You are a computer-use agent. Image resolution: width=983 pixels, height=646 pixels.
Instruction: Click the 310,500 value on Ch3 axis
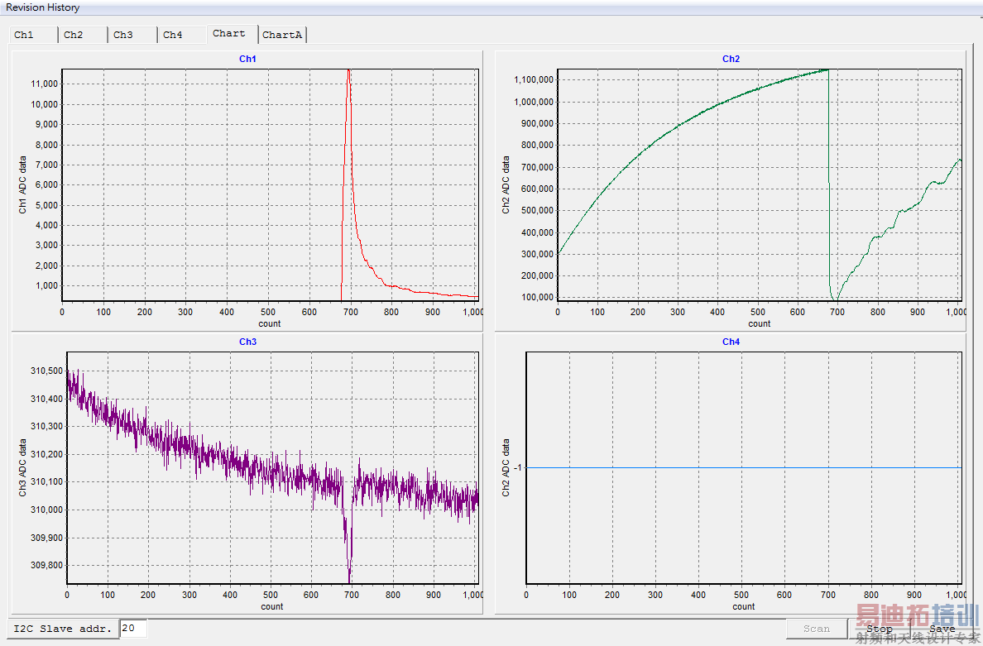pyautogui.click(x=47, y=371)
